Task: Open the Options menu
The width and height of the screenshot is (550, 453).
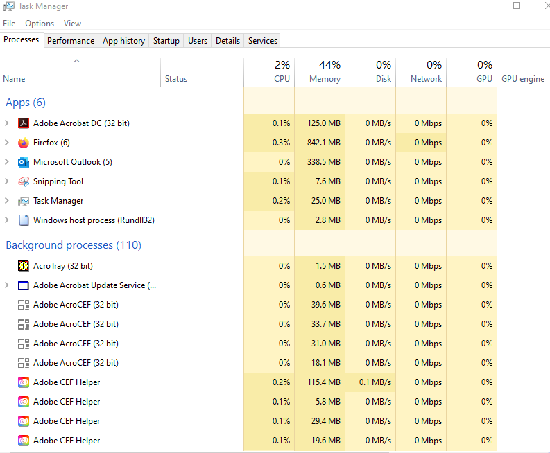Action: point(40,24)
